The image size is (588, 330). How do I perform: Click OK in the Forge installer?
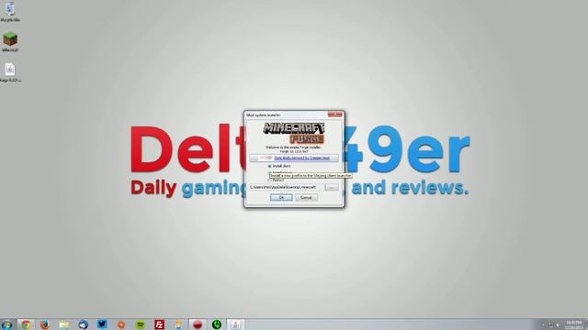click(281, 197)
